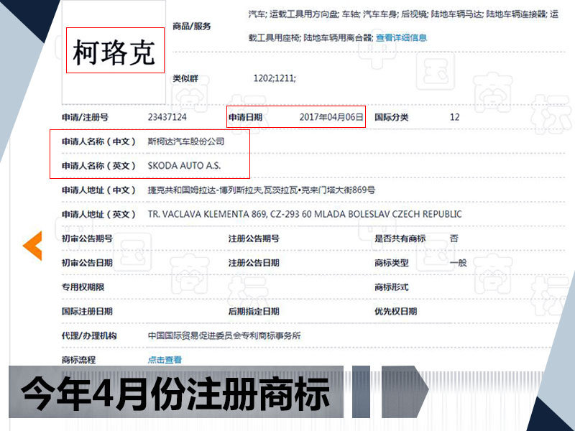Go to previous slide with orange arrow
Viewport: 575px width, 431px height.
32,246
